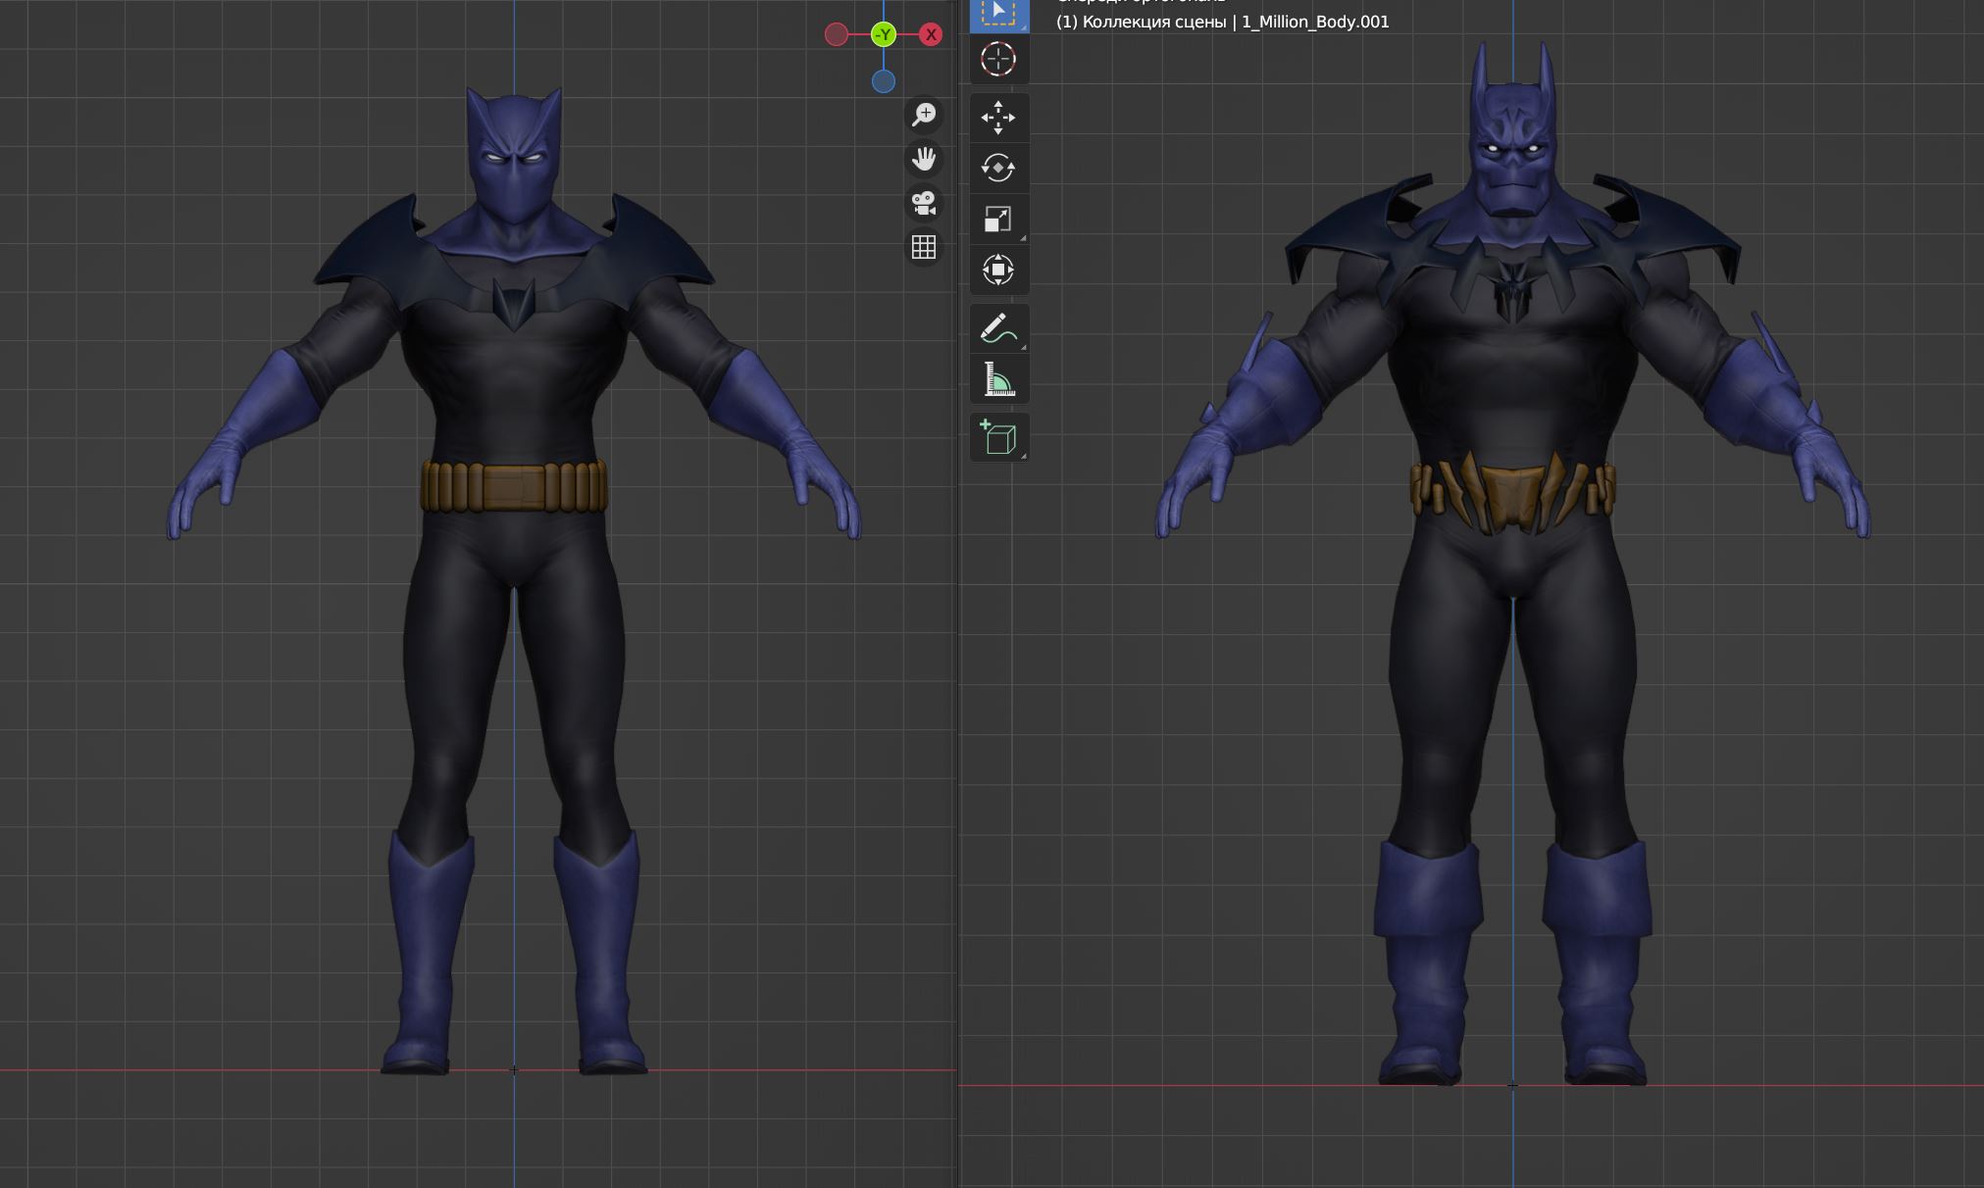Click the hand pan view button
Viewport: 1984px width, 1188px height.
pyautogui.click(x=924, y=159)
